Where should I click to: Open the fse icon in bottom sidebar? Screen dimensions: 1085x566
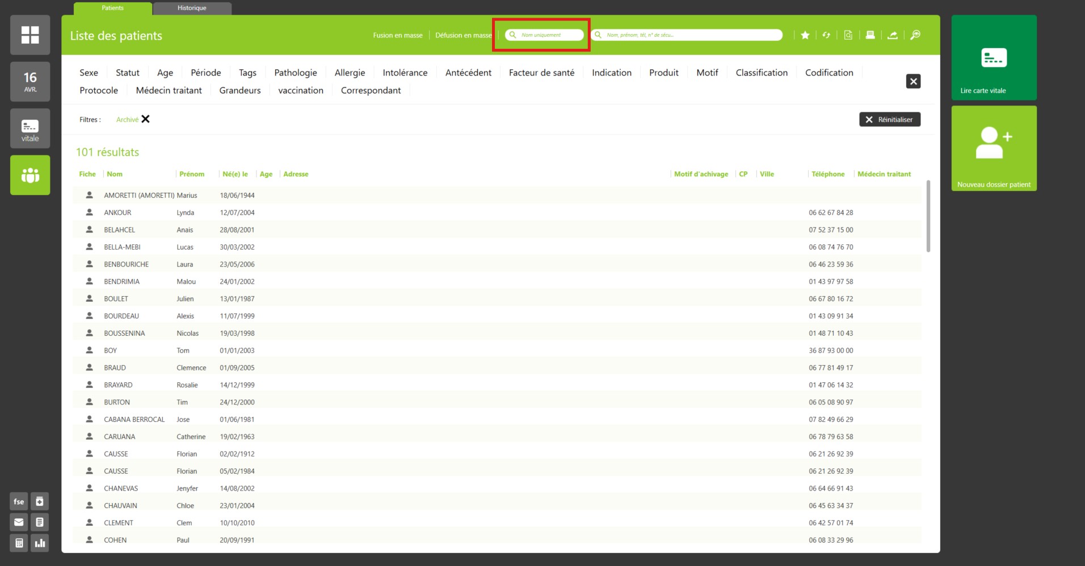pos(19,501)
